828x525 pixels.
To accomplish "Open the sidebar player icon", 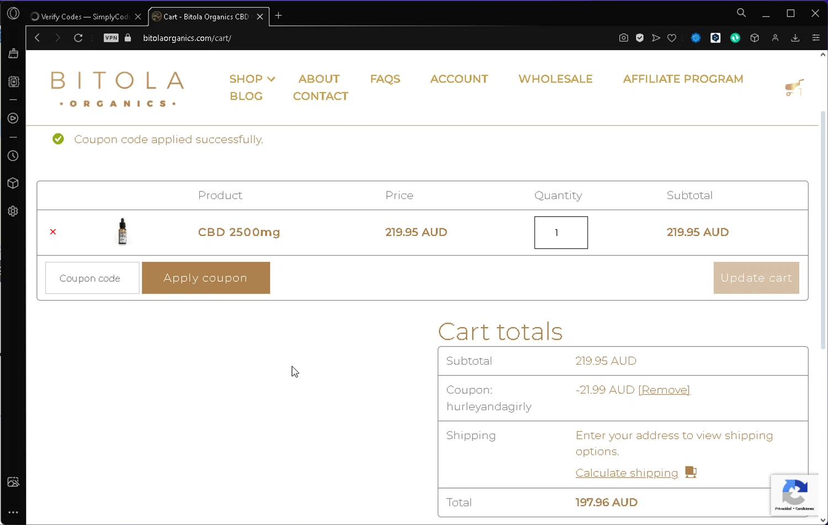I will click(x=13, y=119).
